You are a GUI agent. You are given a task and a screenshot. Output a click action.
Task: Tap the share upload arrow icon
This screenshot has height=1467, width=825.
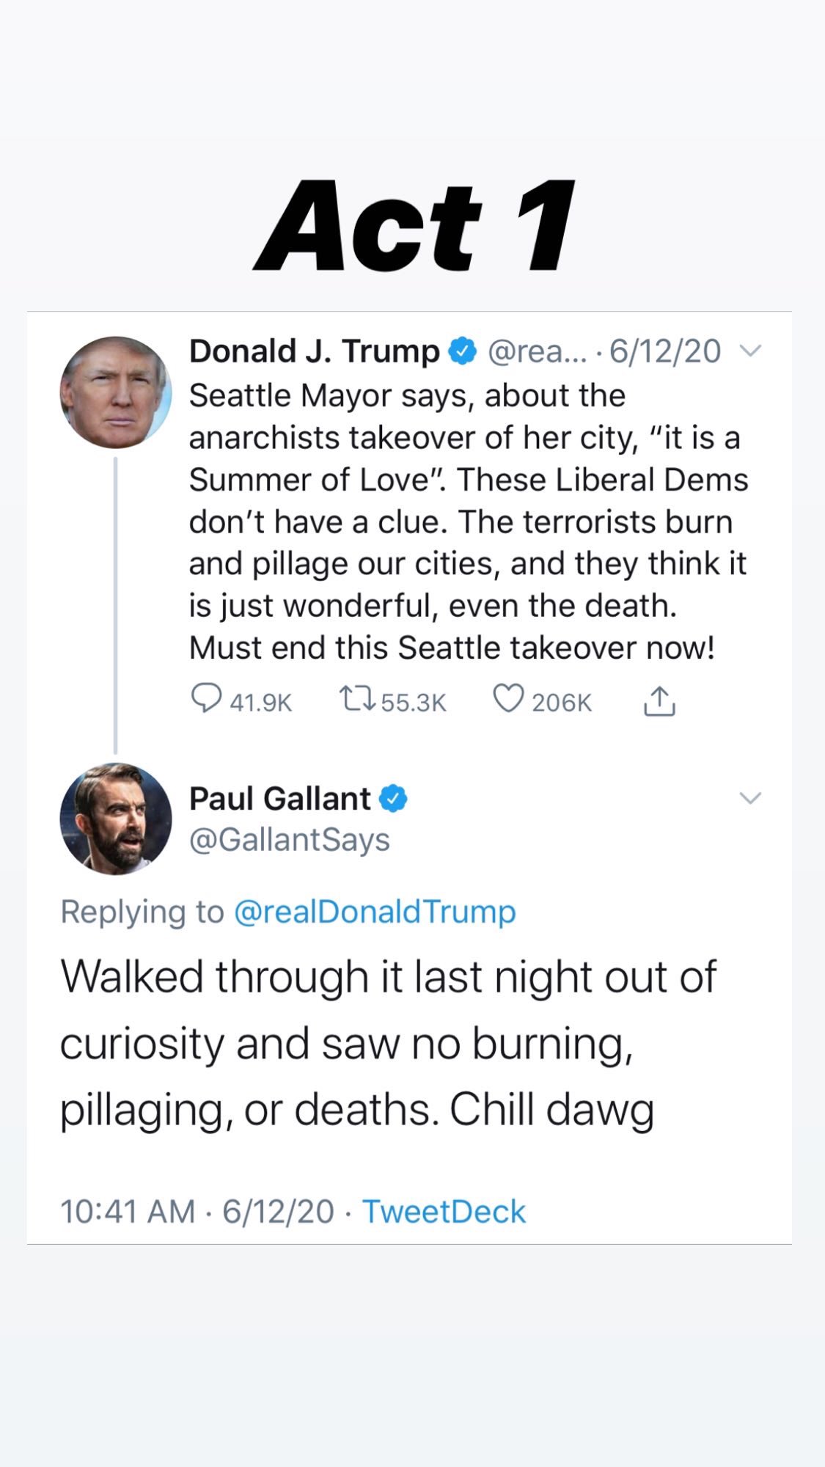click(x=659, y=701)
